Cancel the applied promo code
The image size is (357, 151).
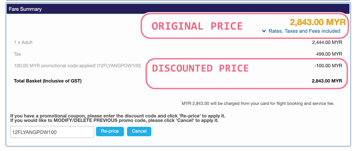139,131
